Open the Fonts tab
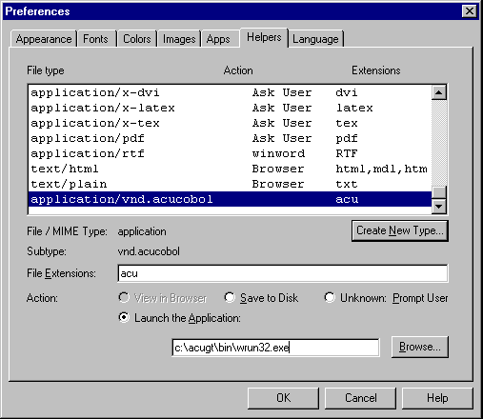This screenshot has width=483, height=419. [96, 39]
